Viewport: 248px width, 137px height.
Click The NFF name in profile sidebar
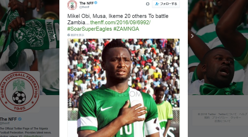click(8, 119)
